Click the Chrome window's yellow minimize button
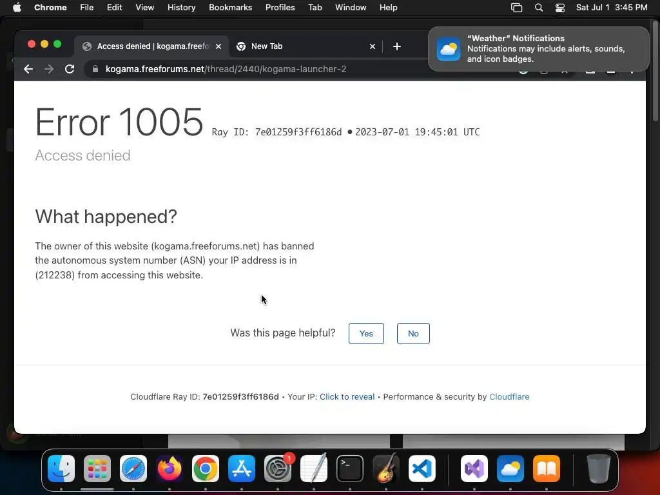The height and width of the screenshot is (495, 660). pyautogui.click(x=44, y=44)
